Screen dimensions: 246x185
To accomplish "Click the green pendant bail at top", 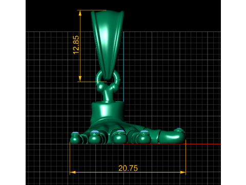I will pos(107,45).
